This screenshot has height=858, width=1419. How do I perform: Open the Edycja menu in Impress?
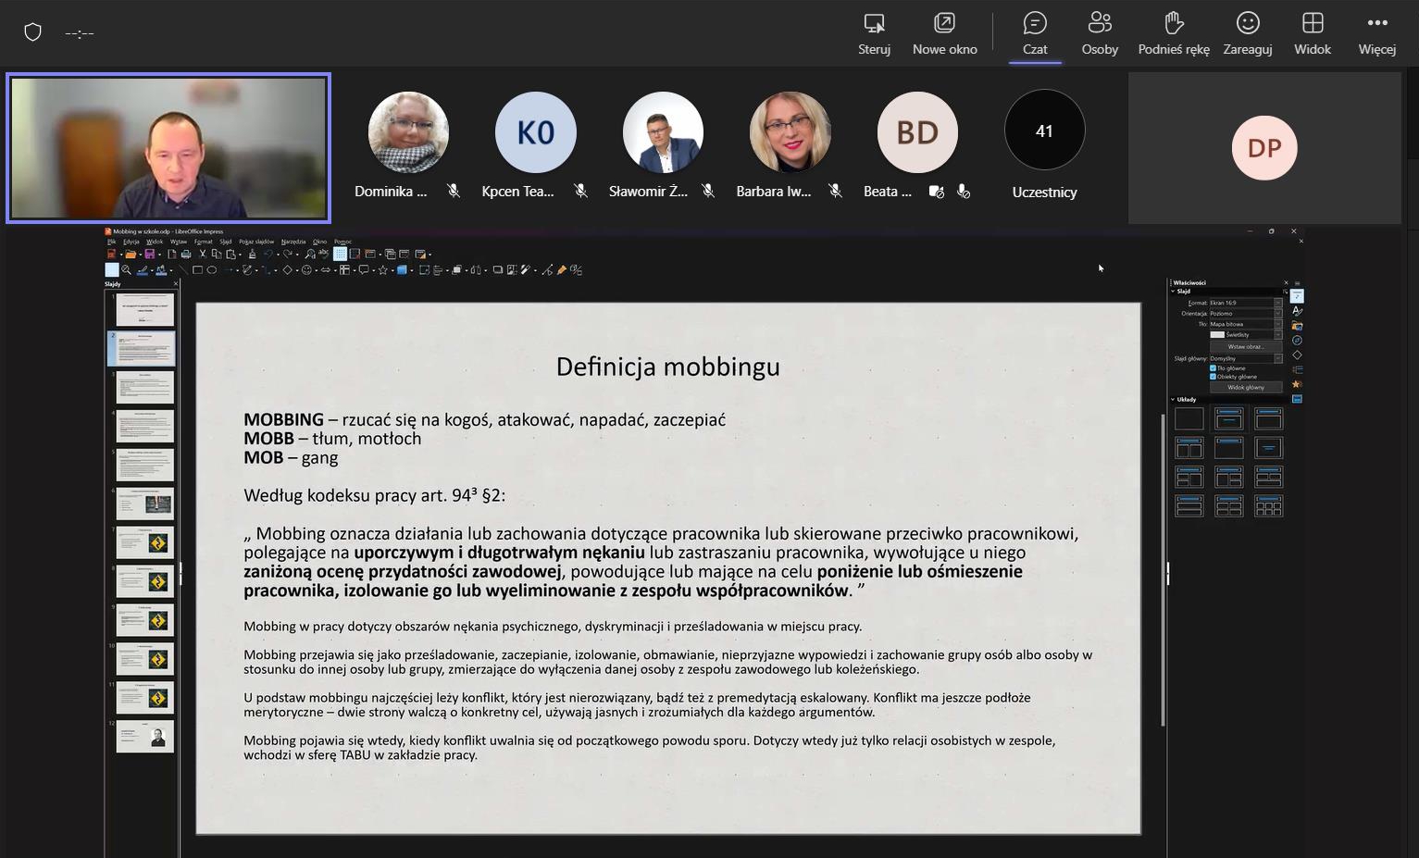131,242
